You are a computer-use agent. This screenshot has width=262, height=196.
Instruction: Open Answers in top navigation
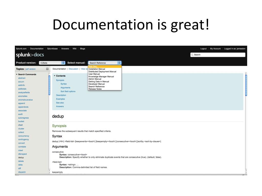click(65, 49)
